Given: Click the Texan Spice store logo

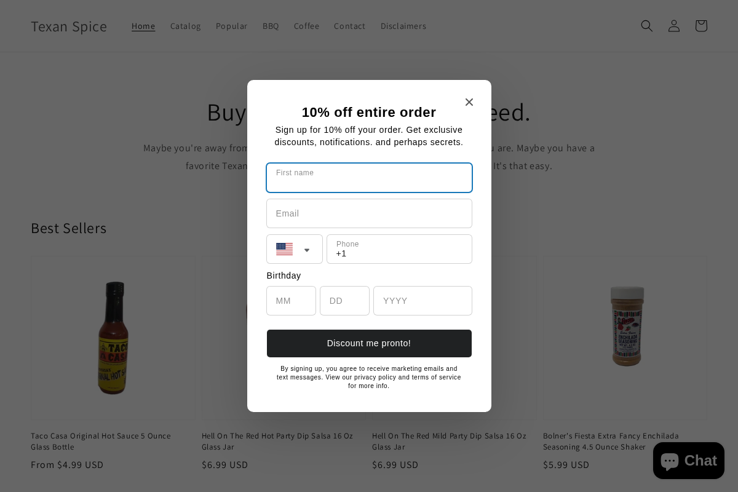Looking at the screenshot, I should [69, 26].
